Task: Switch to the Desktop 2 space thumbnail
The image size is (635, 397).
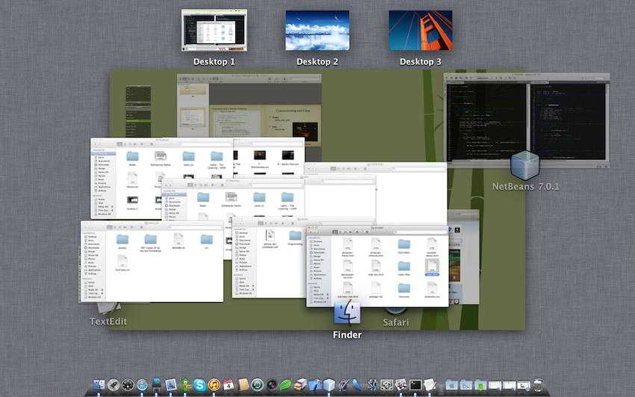Action: pyautogui.click(x=317, y=31)
